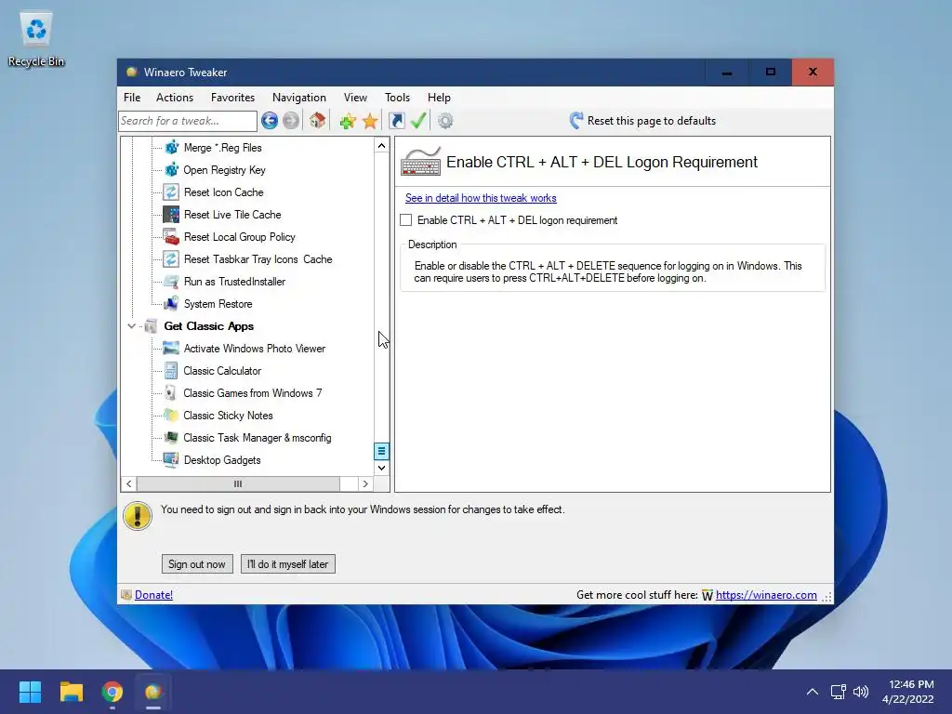Screen dimensions: 952x714
Task: Open the Navigation menu
Action: [x=298, y=98]
